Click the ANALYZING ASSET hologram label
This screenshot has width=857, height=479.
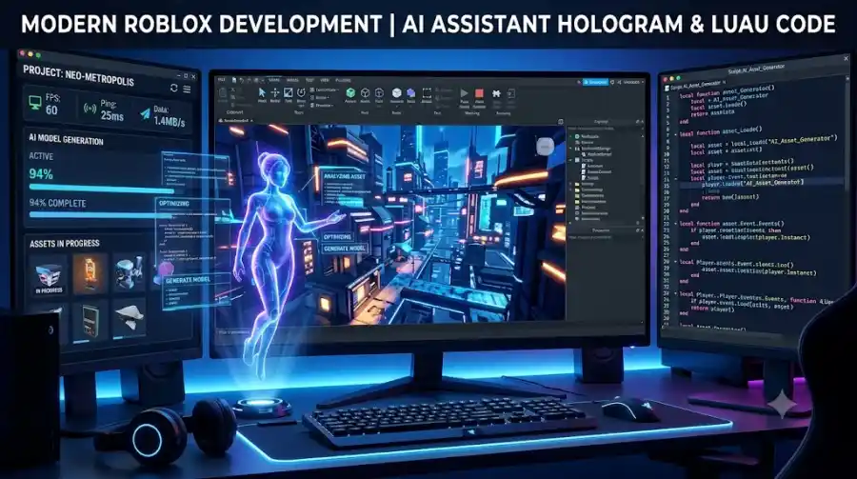tap(345, 176)
